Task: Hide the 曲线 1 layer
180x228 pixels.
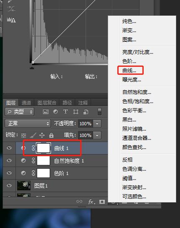Action: coord(9,148)
